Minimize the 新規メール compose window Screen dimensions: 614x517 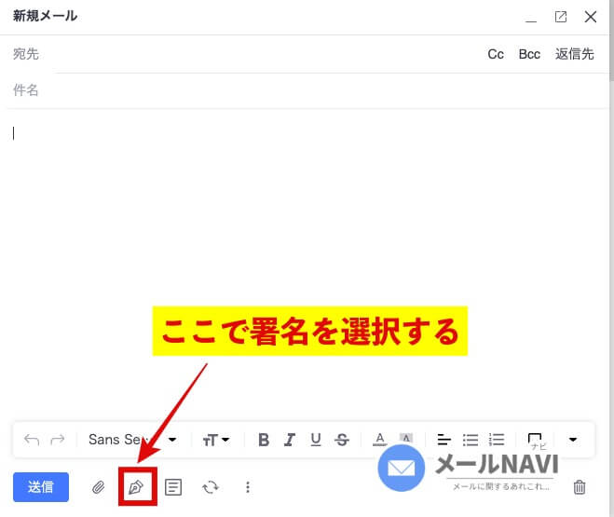pos(531,17)
